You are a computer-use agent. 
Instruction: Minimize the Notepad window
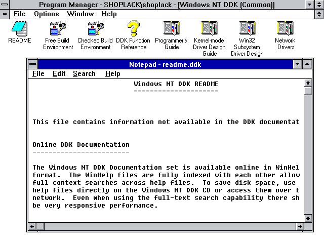[x=298, y=64]
